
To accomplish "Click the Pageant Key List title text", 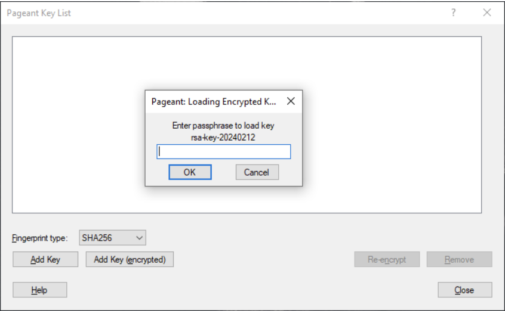I will [39, 13].
